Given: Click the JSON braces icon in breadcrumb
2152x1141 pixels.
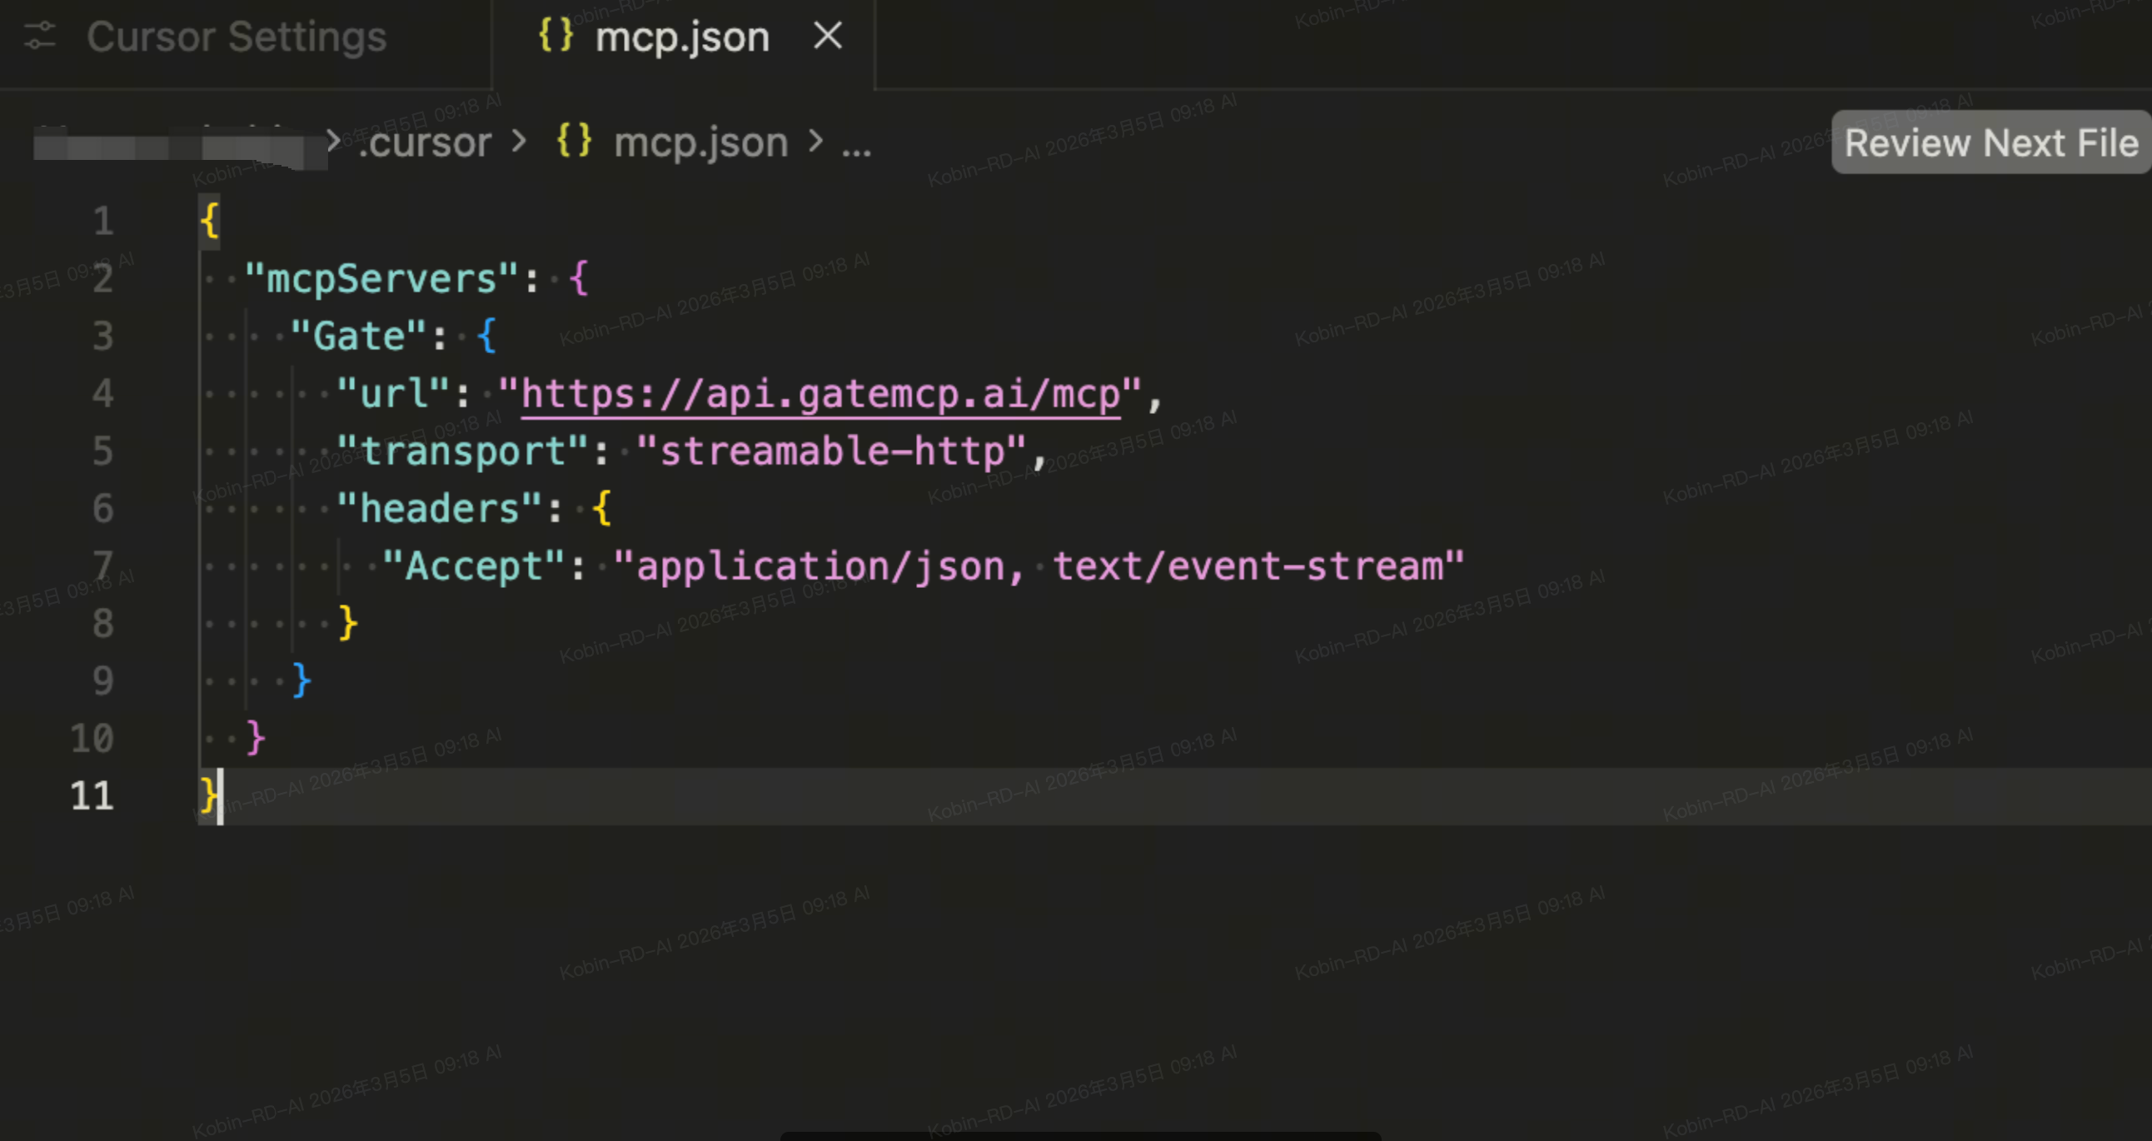Looking at the screenshot, I should coord(575,141).
